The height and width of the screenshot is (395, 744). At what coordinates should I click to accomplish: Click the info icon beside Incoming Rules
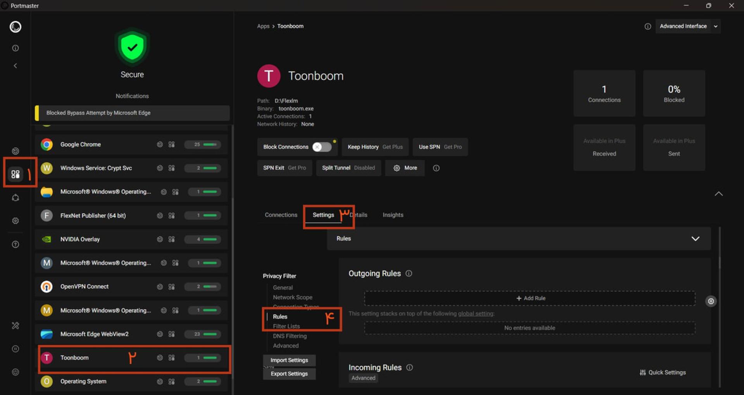[410, 368]
